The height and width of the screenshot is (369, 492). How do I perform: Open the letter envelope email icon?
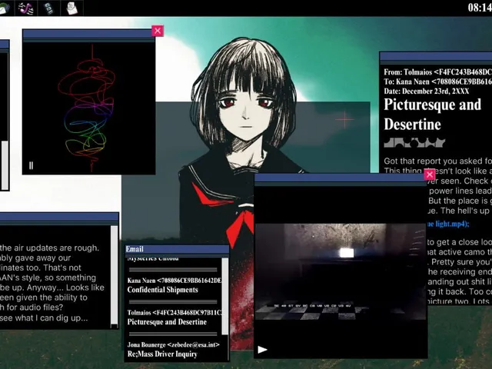pos(72,8)
